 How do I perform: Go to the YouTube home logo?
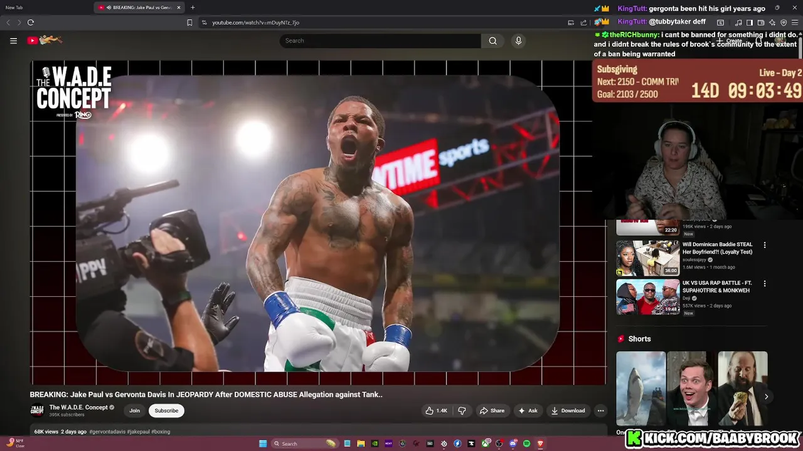tap(45, 40)
